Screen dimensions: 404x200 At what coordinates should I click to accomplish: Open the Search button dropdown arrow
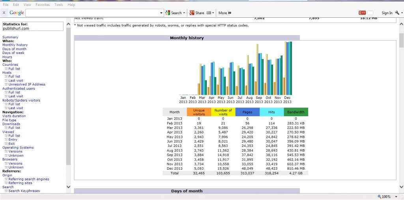(x=184, y=13)
